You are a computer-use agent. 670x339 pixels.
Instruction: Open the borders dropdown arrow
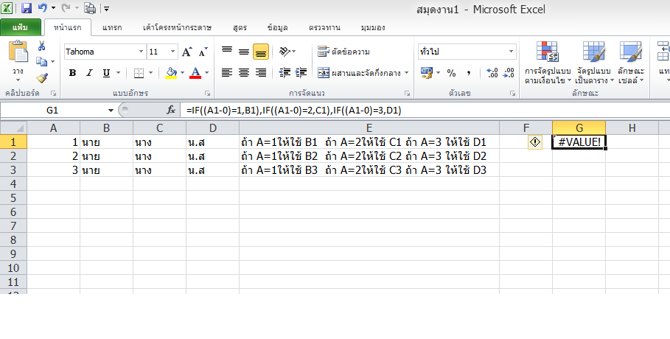[150, 73]
